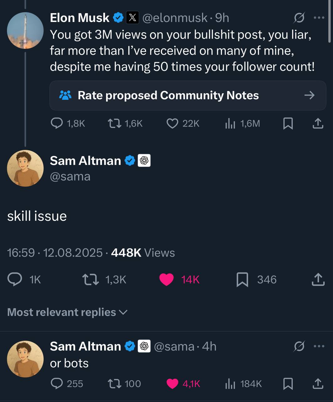
Task: Open more options on 'or bots' reply
Action: [x=319, y=346]
